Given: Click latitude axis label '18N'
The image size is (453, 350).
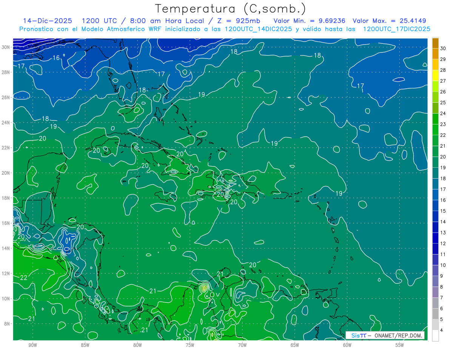Looking at the screenshot, I should coord(6,198).
